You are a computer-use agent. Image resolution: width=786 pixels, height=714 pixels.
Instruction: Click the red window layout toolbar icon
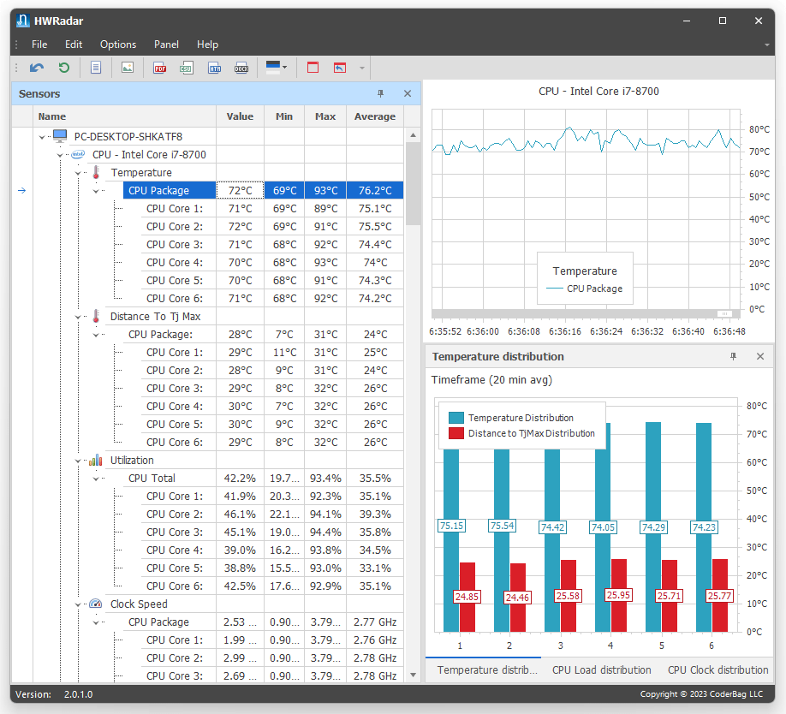point(313,68)
